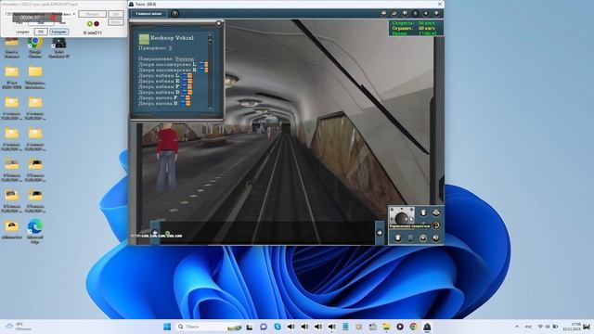594x334 pixels.
Task: Expand hidden system tray icons chevron
Action: tap(517, 327)
